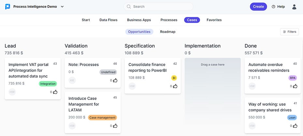Expand Process Intelligence Demo workspace dropdown
303x136 pixels.
(62, 7)
